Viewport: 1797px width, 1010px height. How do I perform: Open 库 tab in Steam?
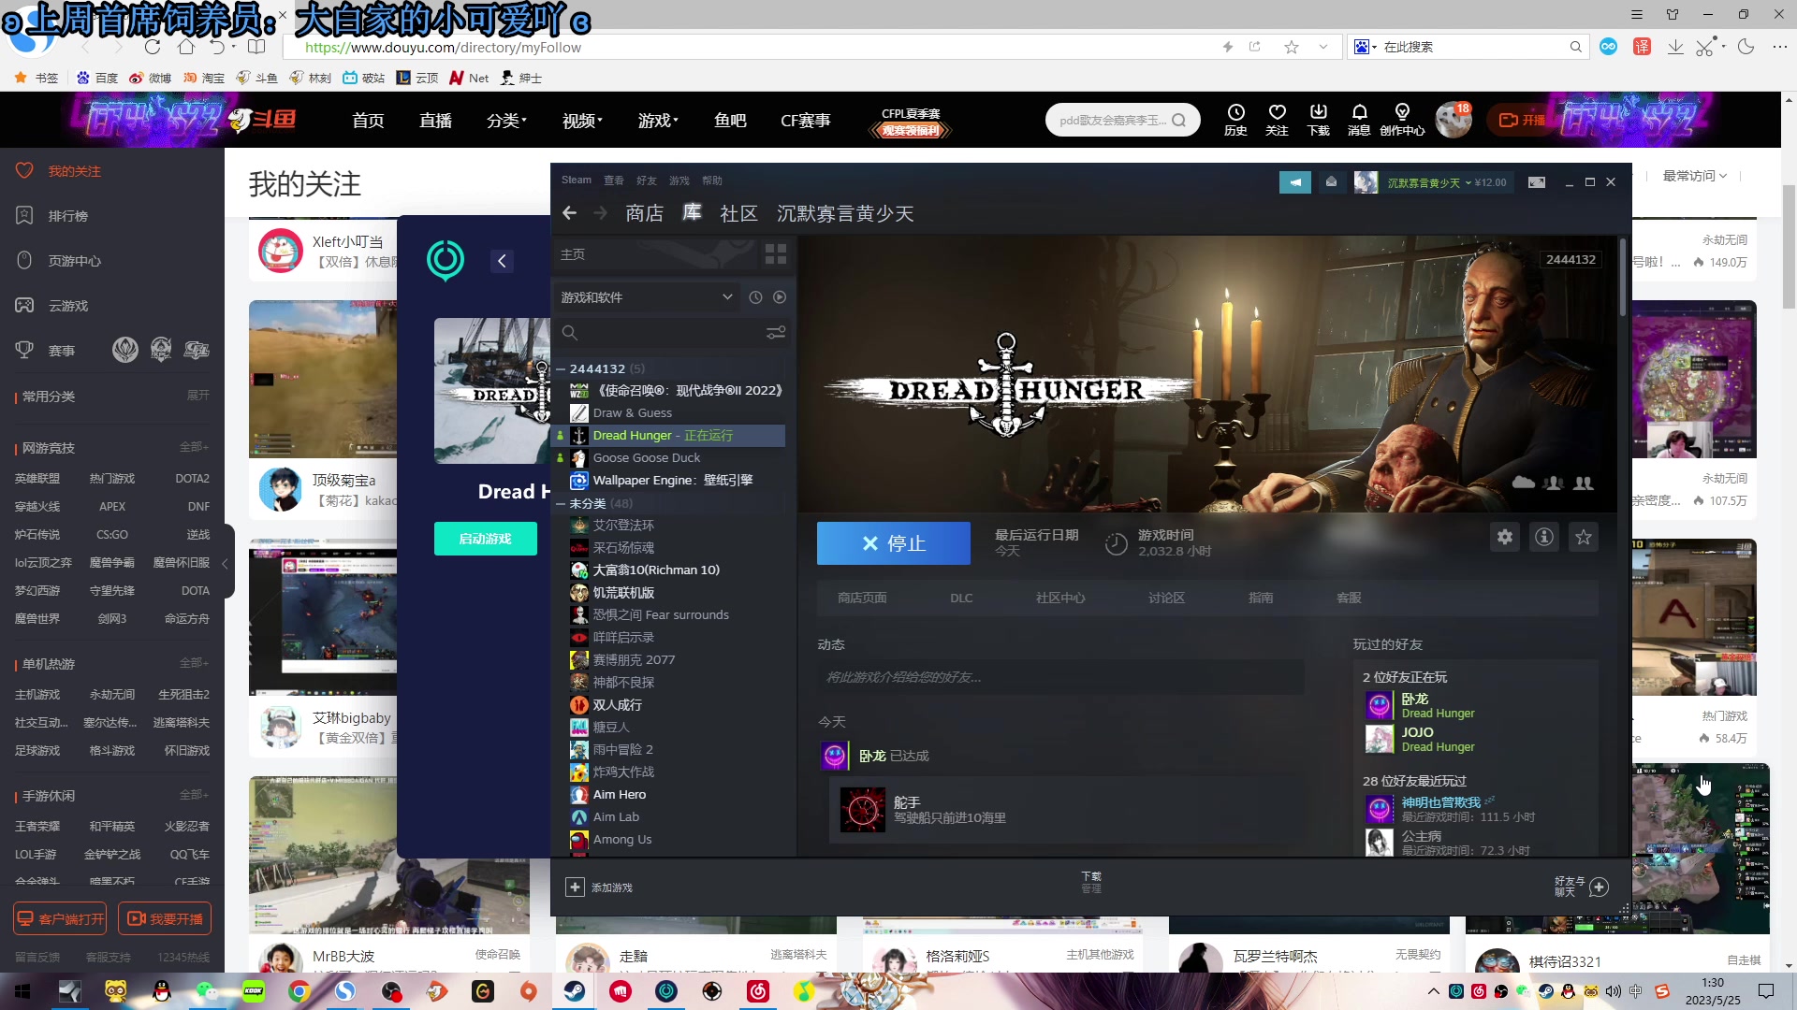tap(692, 212)
